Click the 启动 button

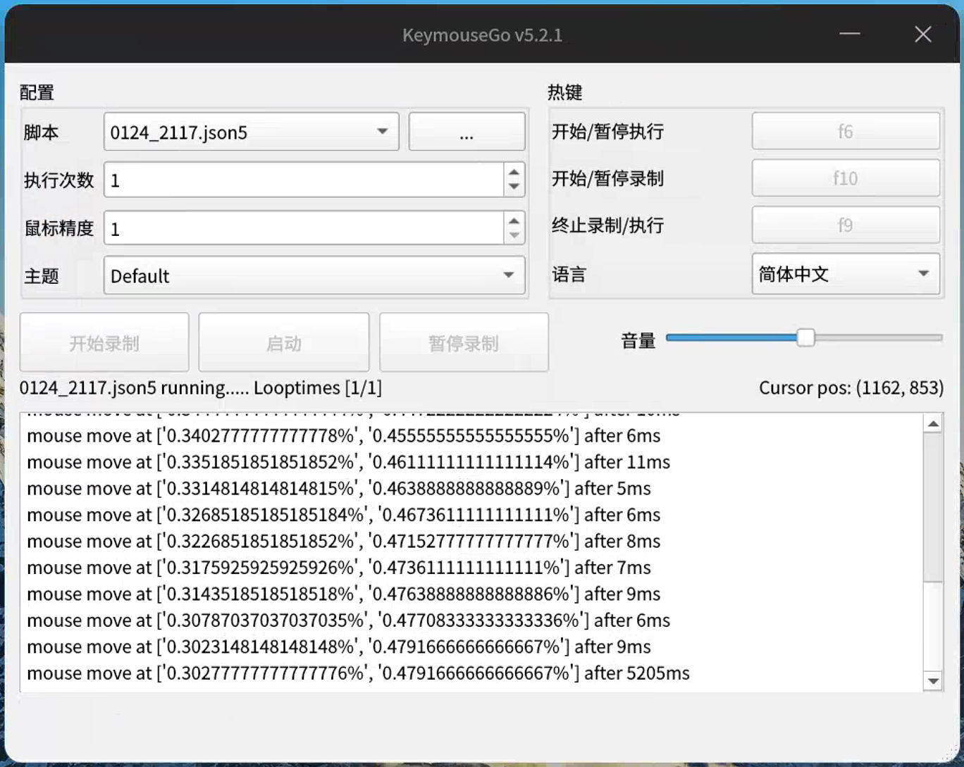284,343
